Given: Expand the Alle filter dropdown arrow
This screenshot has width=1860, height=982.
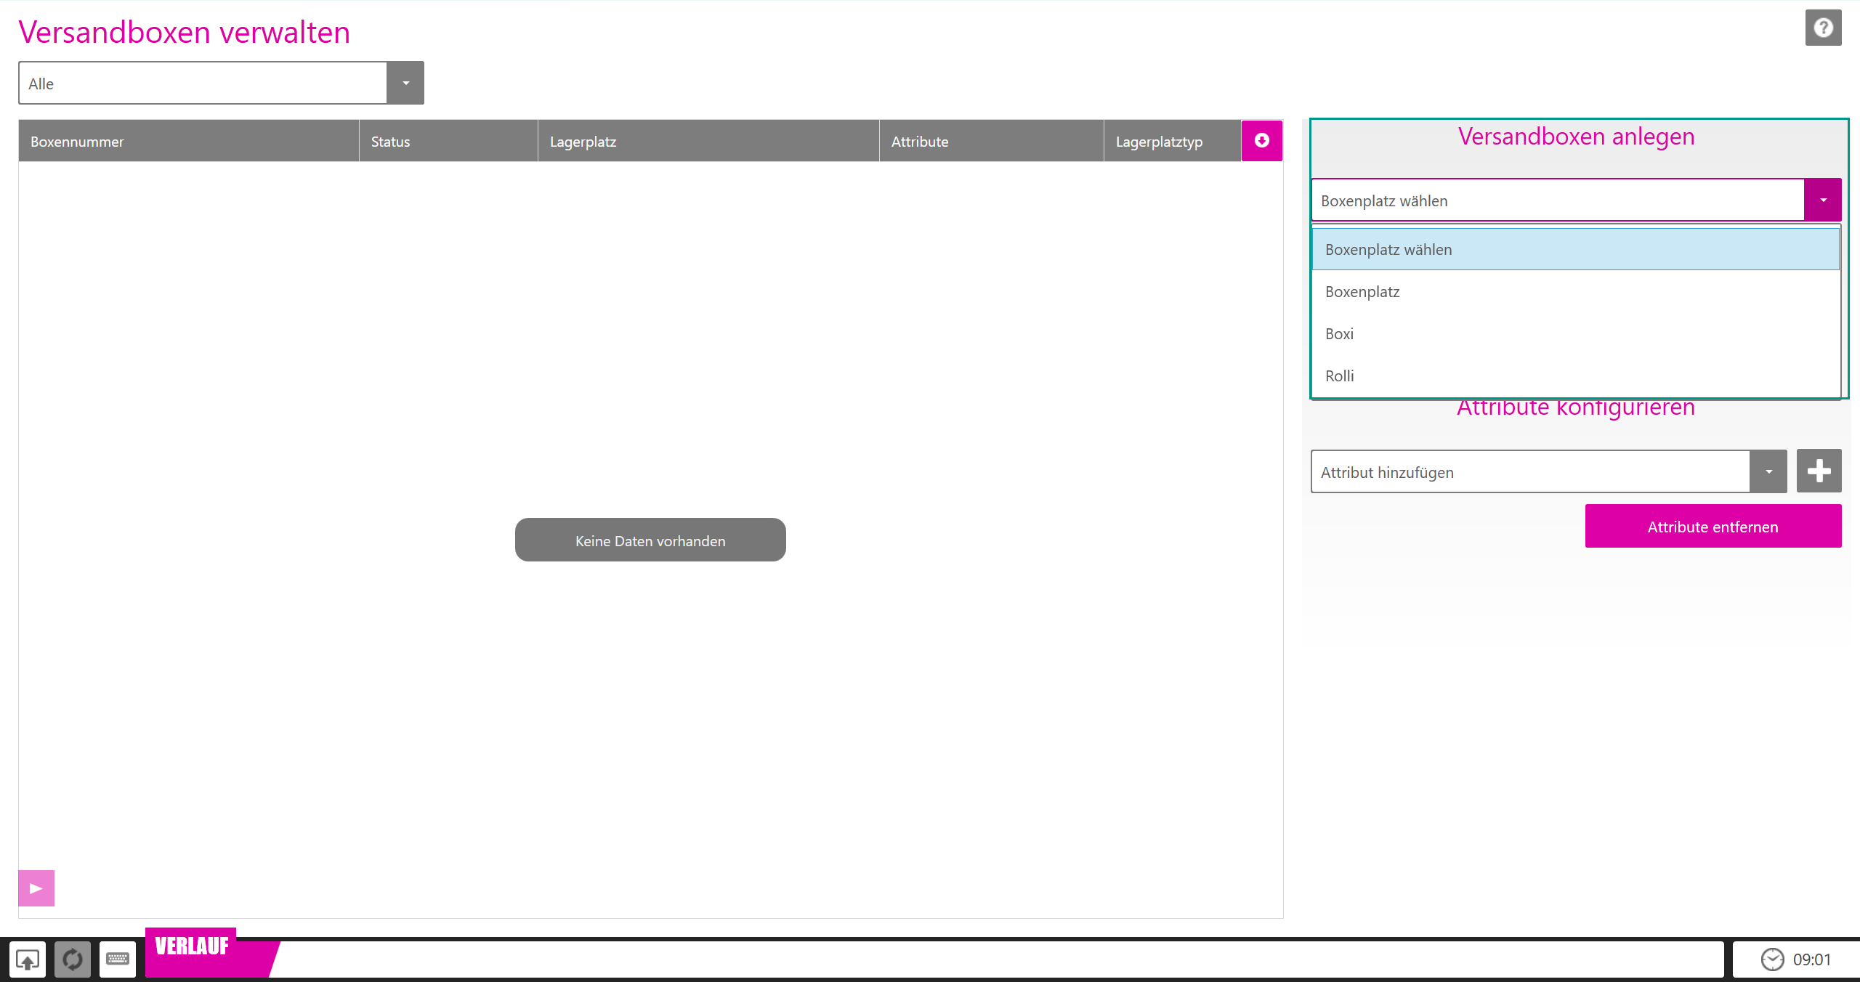Looking at the screenshot, I should point(405,84).
